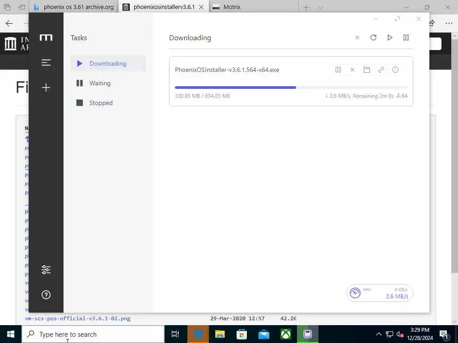This screenshot has height=343, width=458.
Task: Open the notification action center
Action: pos(444,334)
